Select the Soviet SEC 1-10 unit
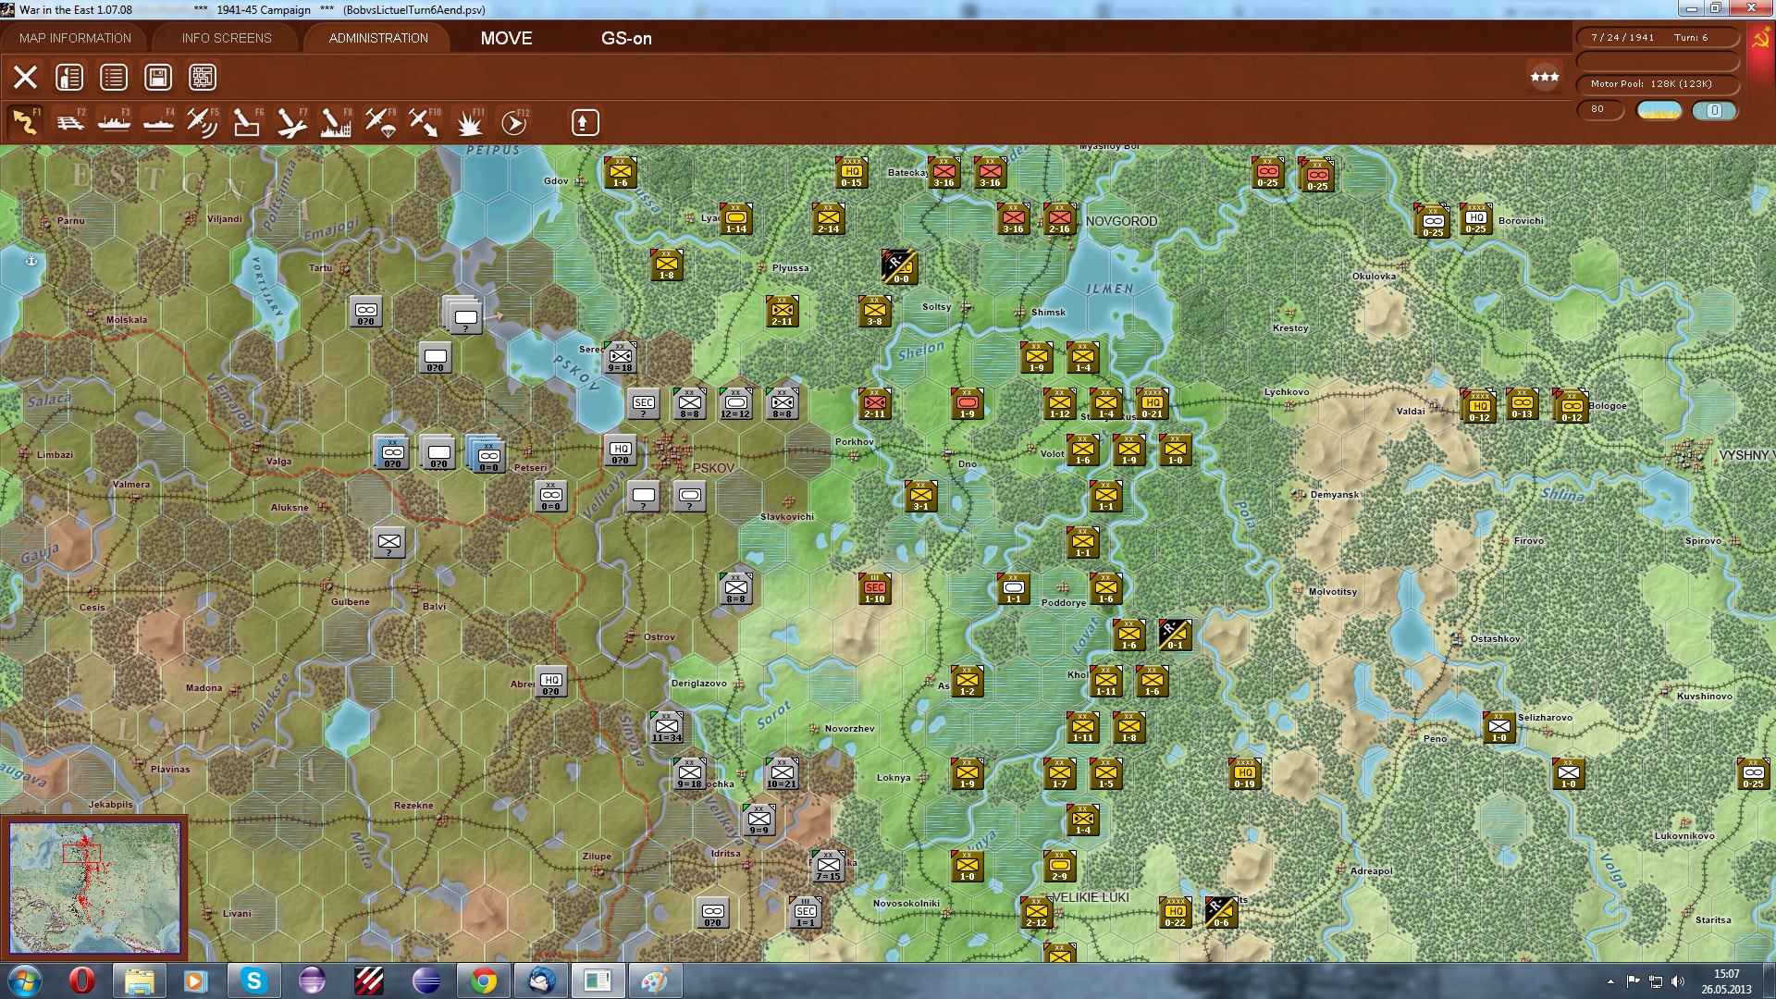Viewport: 1776px width, 999px height. 874,589
